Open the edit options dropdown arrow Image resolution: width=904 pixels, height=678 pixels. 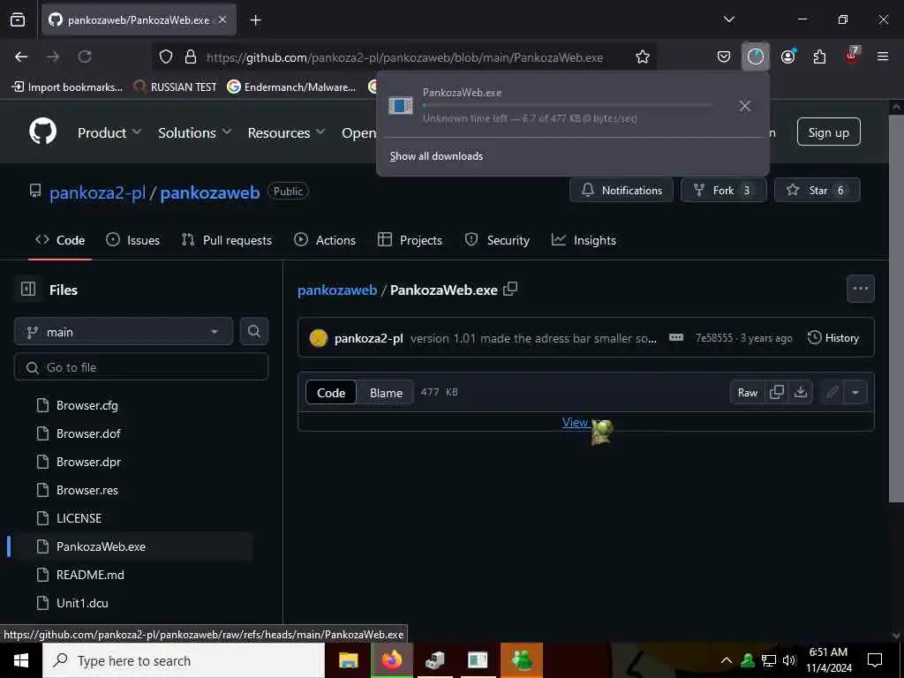coord(855,392)
